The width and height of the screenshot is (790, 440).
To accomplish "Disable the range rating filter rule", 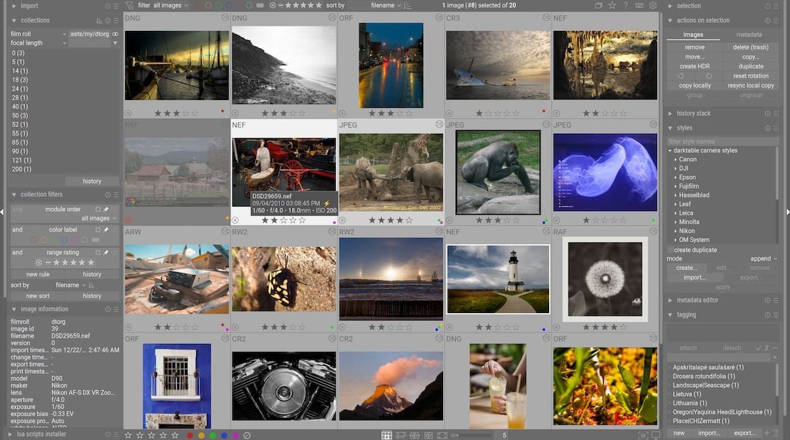I will (114, 253).
